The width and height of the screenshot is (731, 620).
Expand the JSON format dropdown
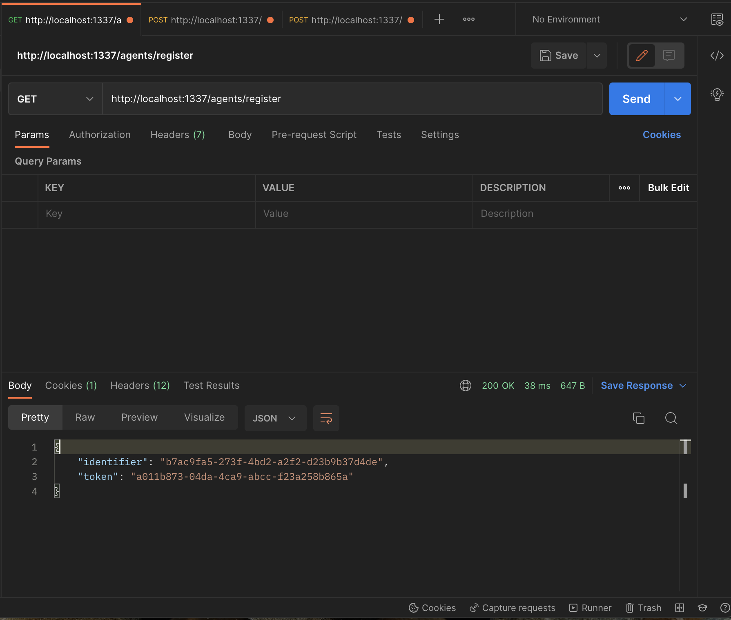[x=275, y=418]
